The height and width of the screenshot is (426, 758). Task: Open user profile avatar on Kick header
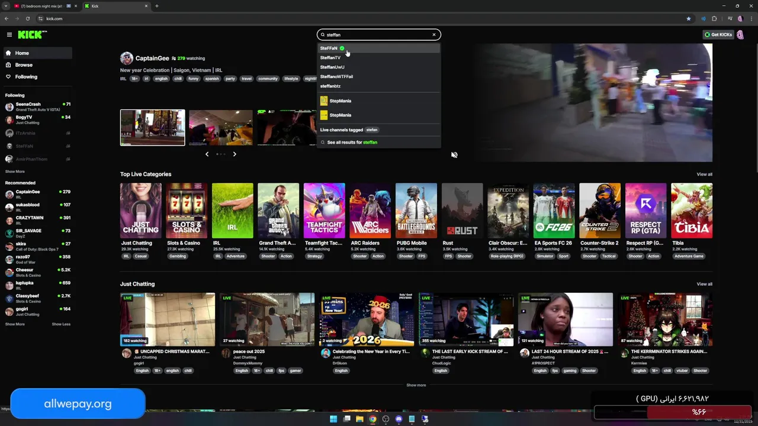(740, 35)
